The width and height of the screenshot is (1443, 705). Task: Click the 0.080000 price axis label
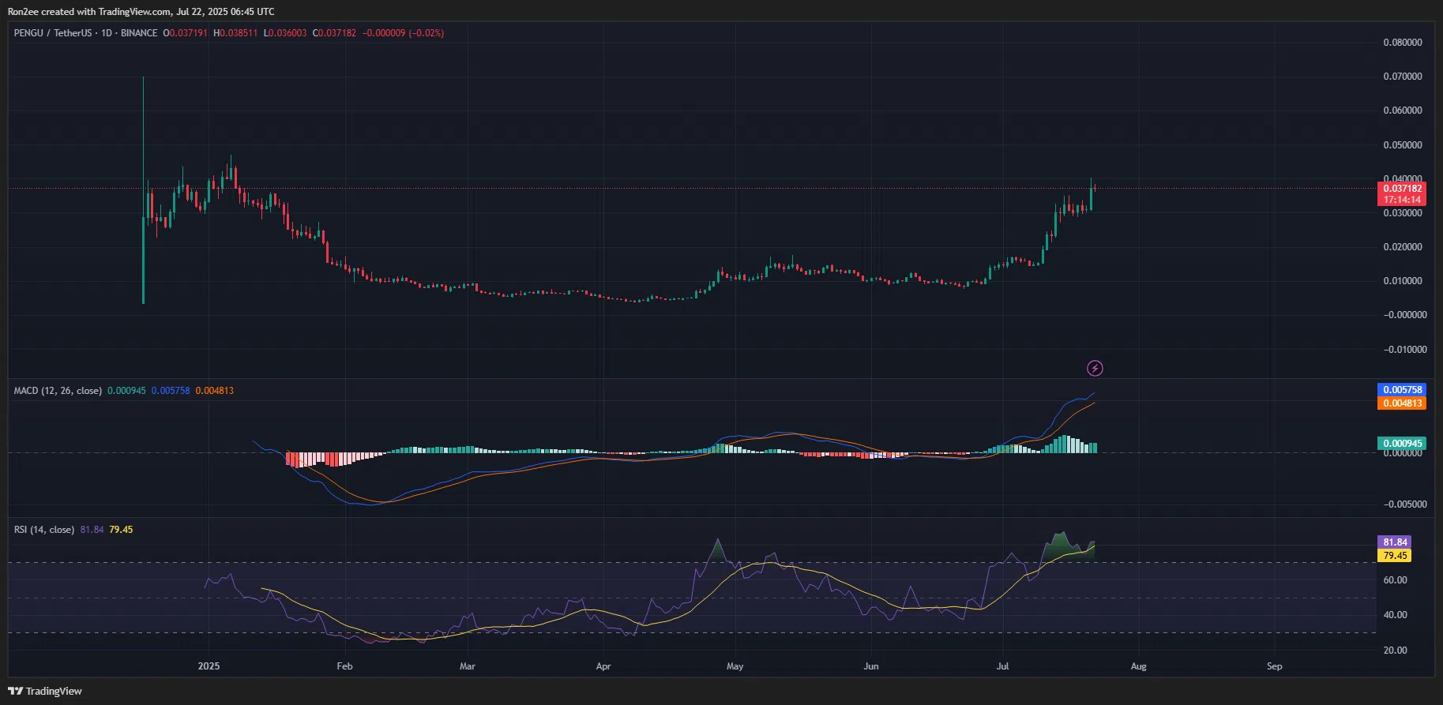[x=1402, y=43]
